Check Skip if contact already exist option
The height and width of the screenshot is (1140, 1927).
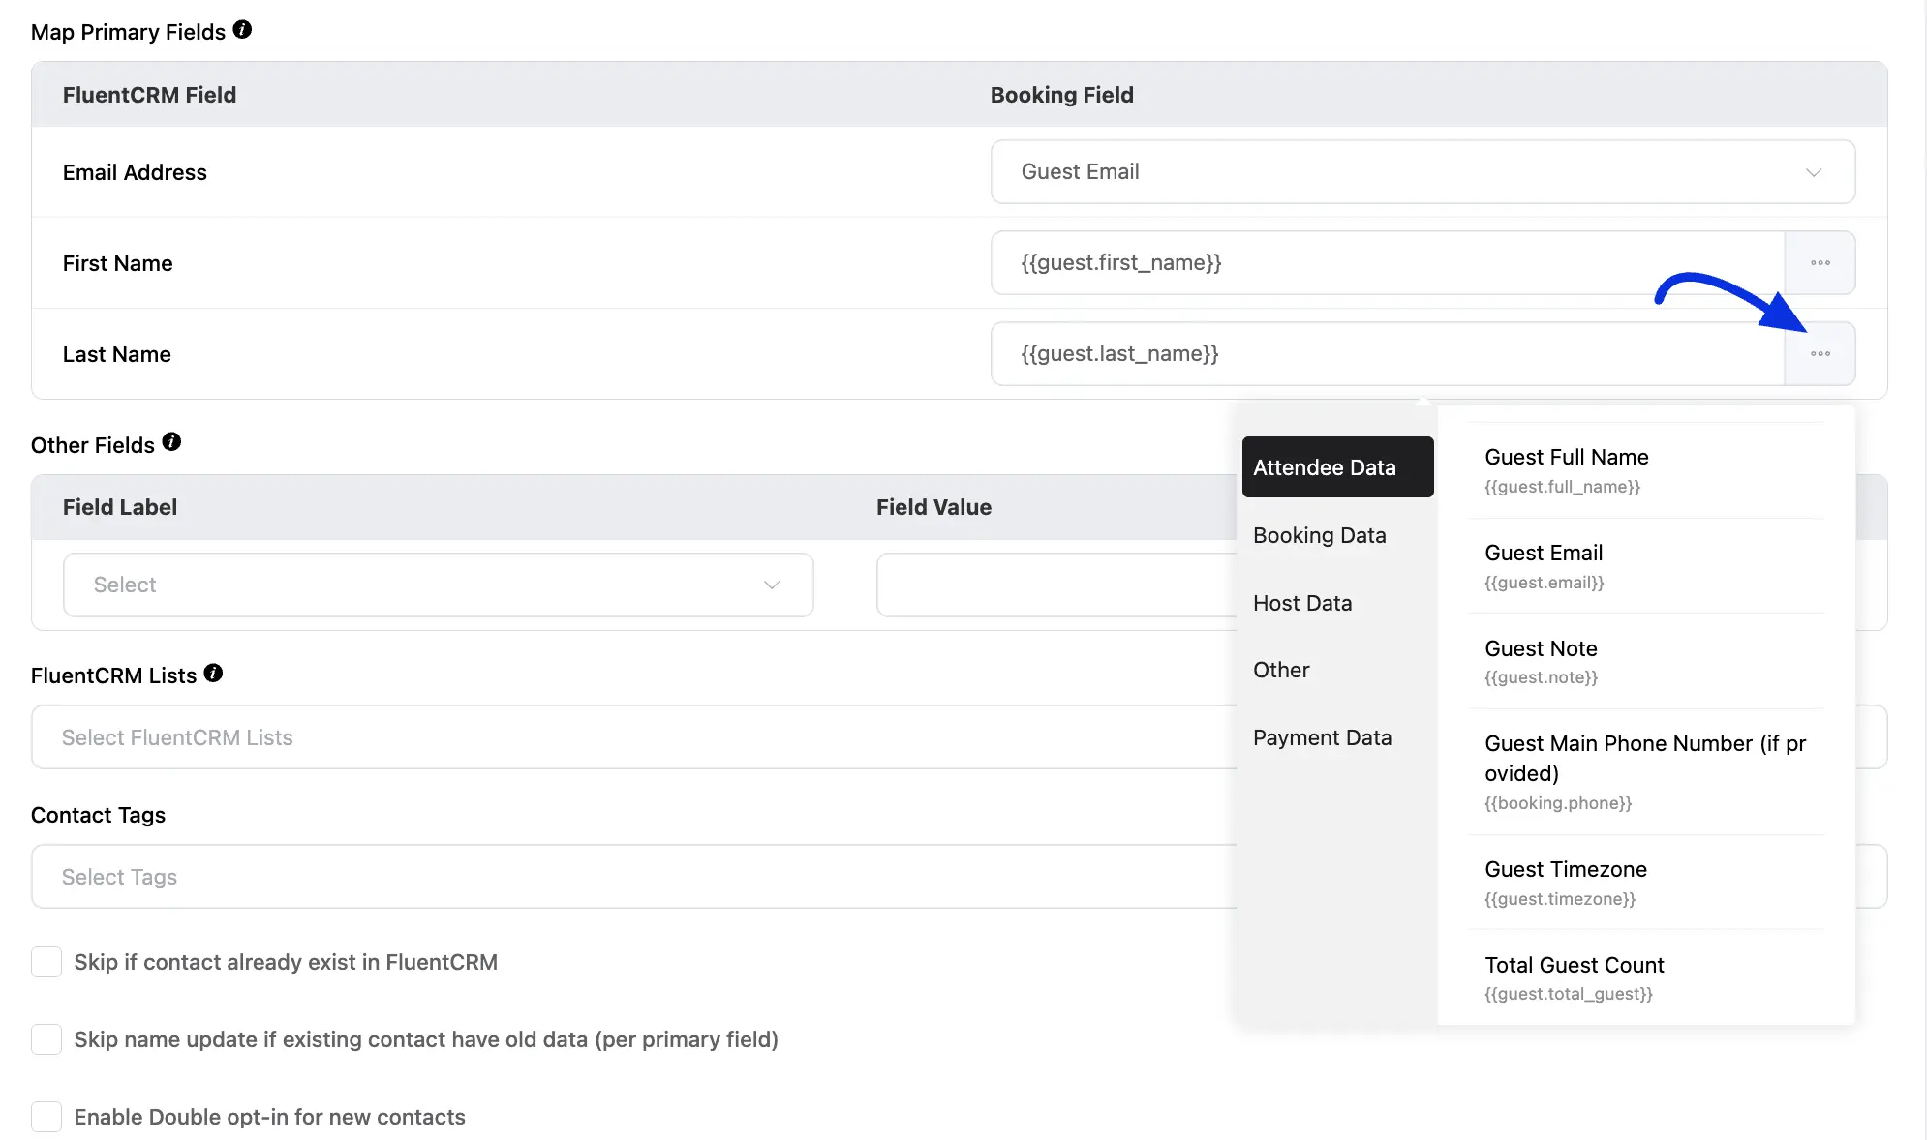(46, 962)
